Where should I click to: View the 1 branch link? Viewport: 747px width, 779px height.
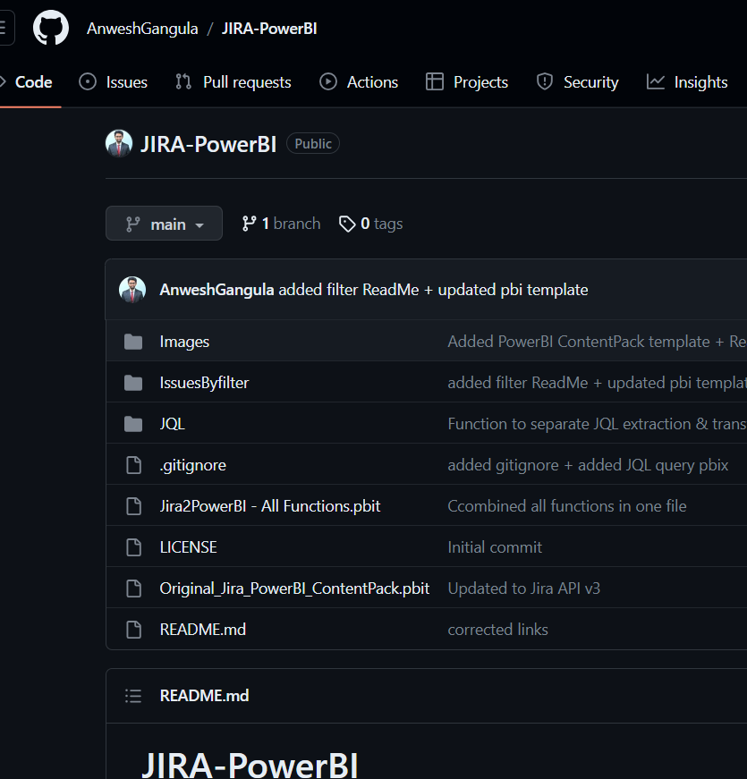pyautogui.click(x=281, y=224)
